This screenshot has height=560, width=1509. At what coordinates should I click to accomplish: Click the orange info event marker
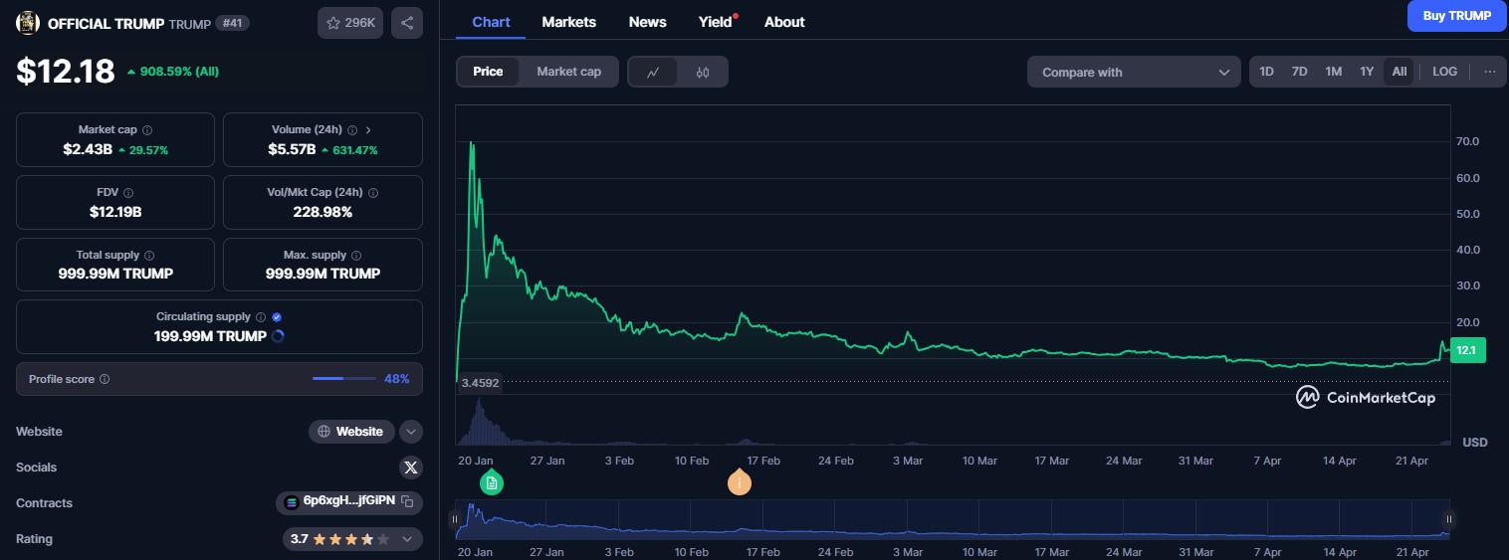tap(739, 483)
